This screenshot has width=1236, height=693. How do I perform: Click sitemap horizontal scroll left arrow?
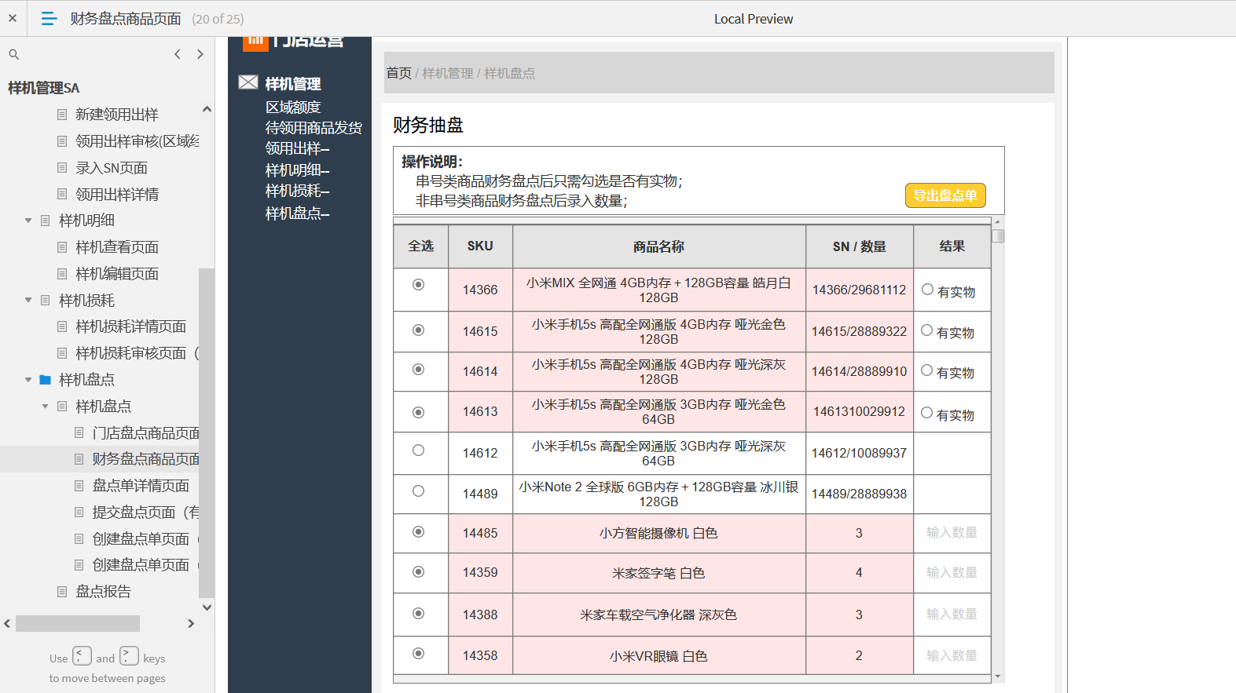click(x=7, y=624)
